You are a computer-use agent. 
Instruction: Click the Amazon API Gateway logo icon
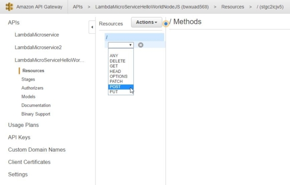9,7
